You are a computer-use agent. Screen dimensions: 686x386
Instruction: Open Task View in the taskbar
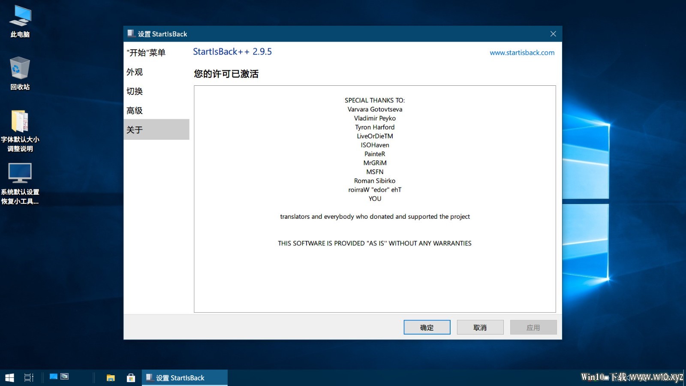pyautogui.click(x=29, y=377)
